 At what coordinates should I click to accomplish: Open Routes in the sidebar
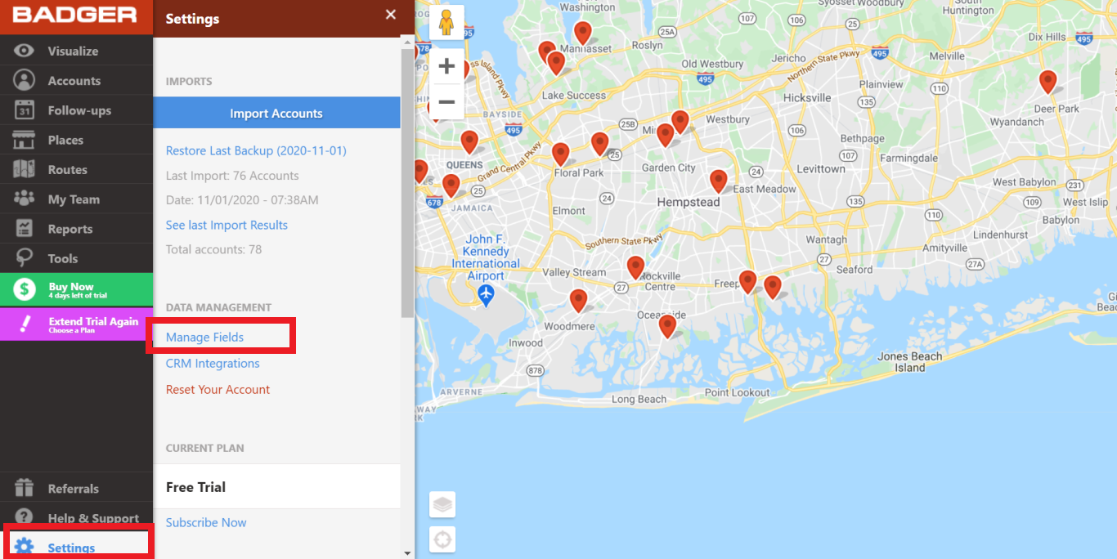pos(76,169)
